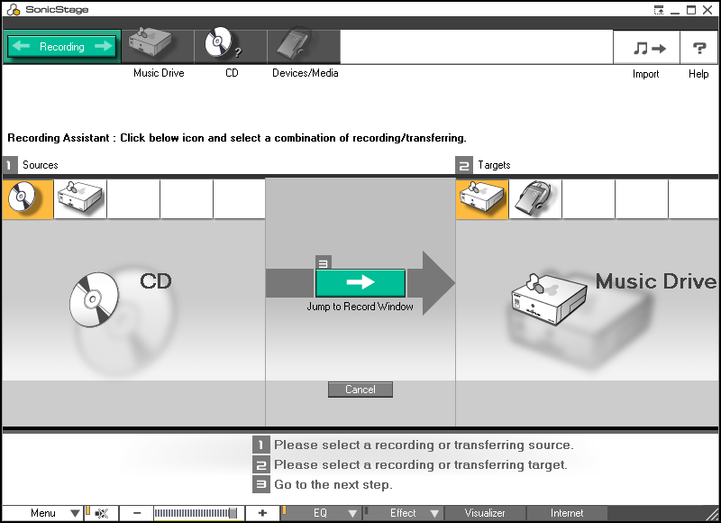
Task: Select the Music Drive target icon
Action: pyautogui.click(x=482, y=199)
